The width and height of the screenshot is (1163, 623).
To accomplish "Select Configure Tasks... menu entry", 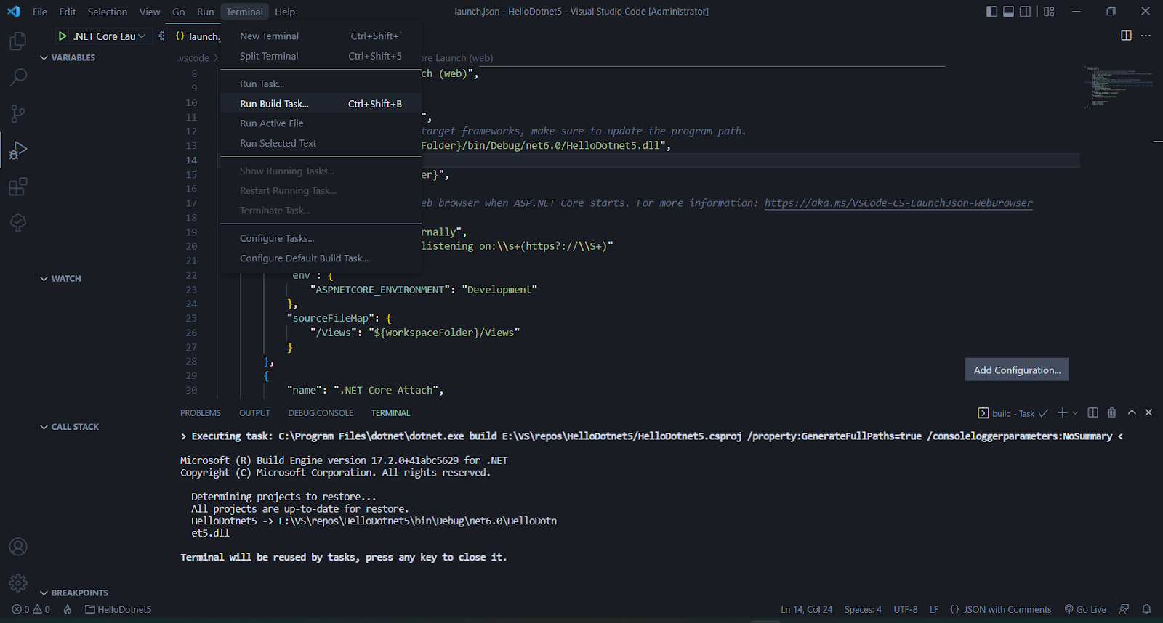I will [321, 238].
